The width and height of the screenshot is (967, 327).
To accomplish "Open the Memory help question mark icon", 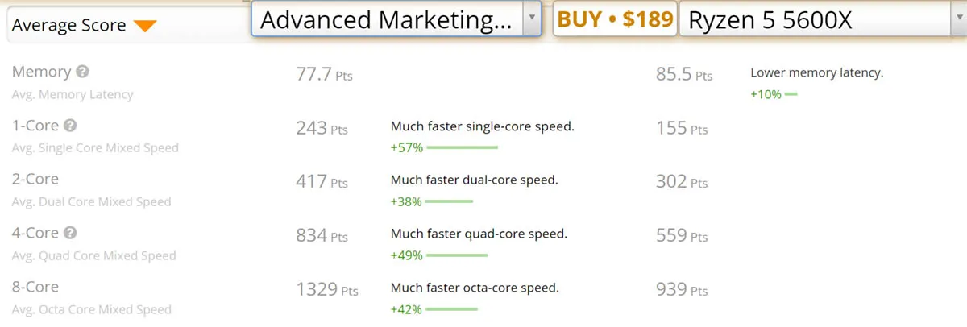I will click(x=82, y=72).
